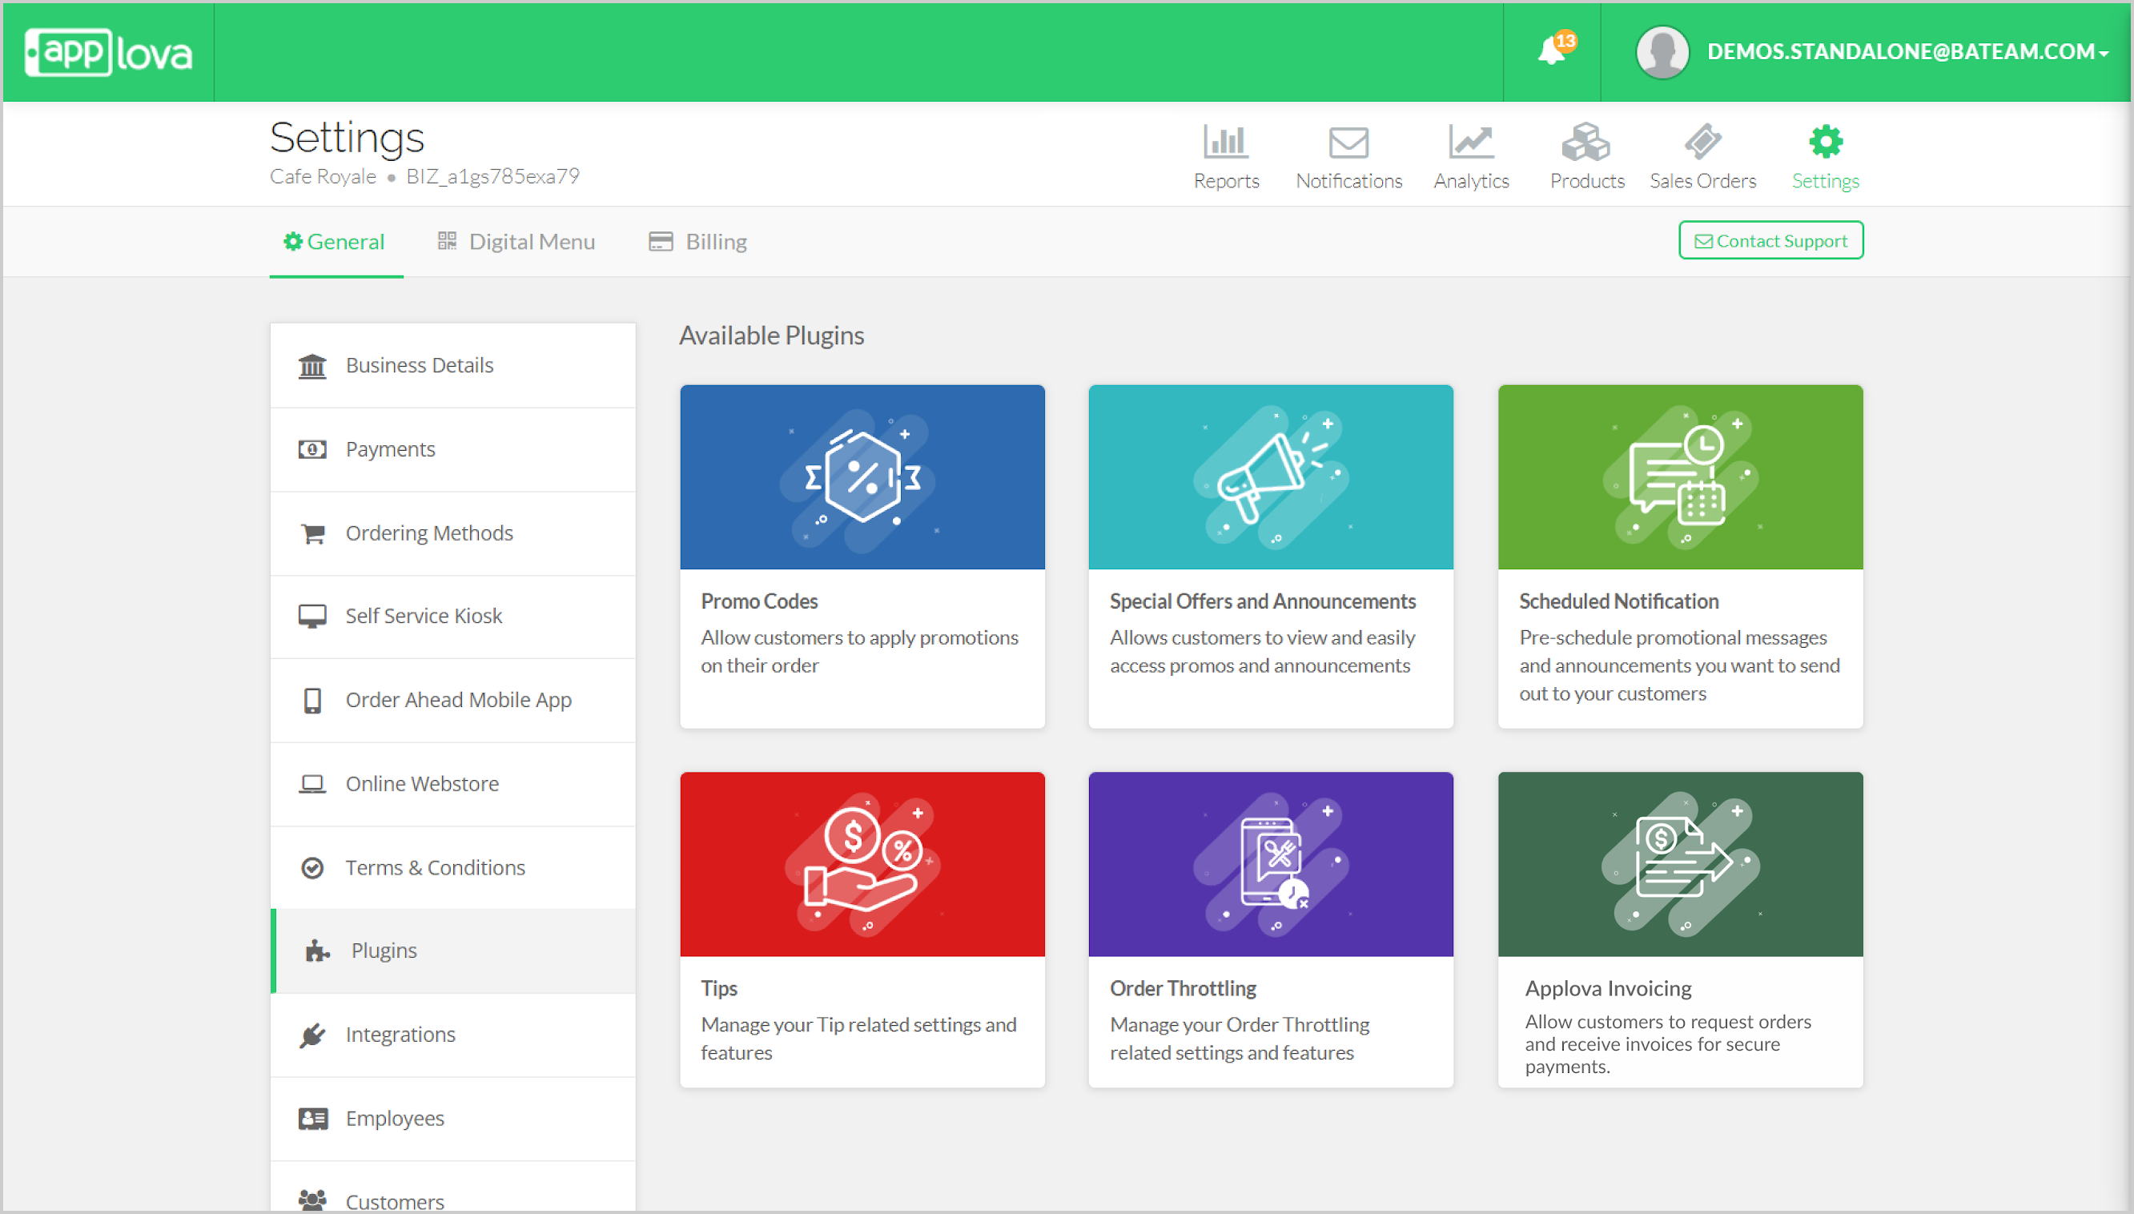Click the Applova logo
This screenshot has width=2134, height=1214.
click(x=108, y=53)
